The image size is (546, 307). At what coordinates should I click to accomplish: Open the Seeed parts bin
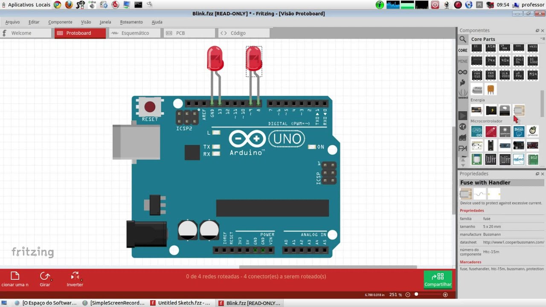tap(463, 94)
